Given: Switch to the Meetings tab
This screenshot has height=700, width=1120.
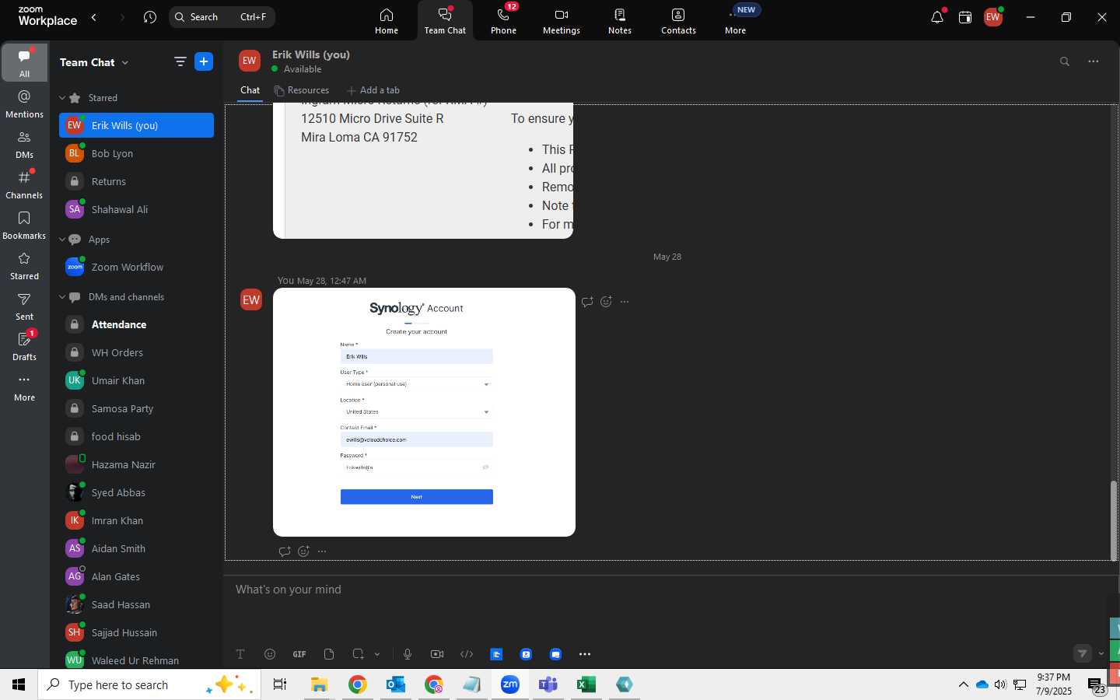Looking at the screenshot, I should click(x=562, y=21).
